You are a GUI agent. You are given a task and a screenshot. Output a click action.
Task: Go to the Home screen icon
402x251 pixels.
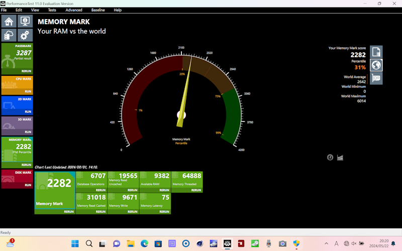(x=9, y=21)
